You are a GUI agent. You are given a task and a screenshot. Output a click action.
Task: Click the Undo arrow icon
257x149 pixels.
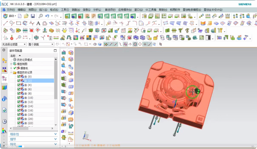point(48,16)
